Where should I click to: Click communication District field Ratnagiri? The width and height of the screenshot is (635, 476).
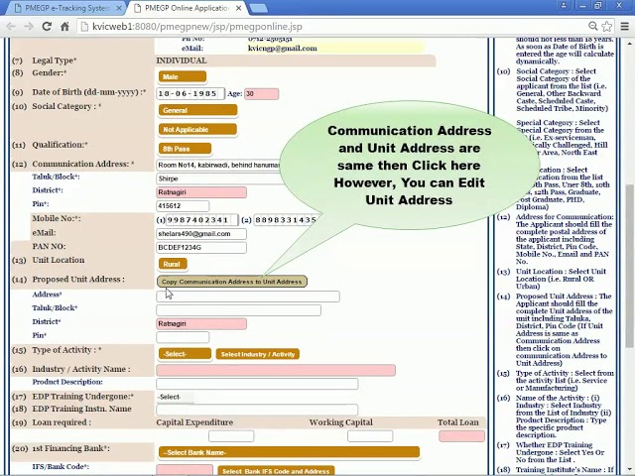coord(201,192)
